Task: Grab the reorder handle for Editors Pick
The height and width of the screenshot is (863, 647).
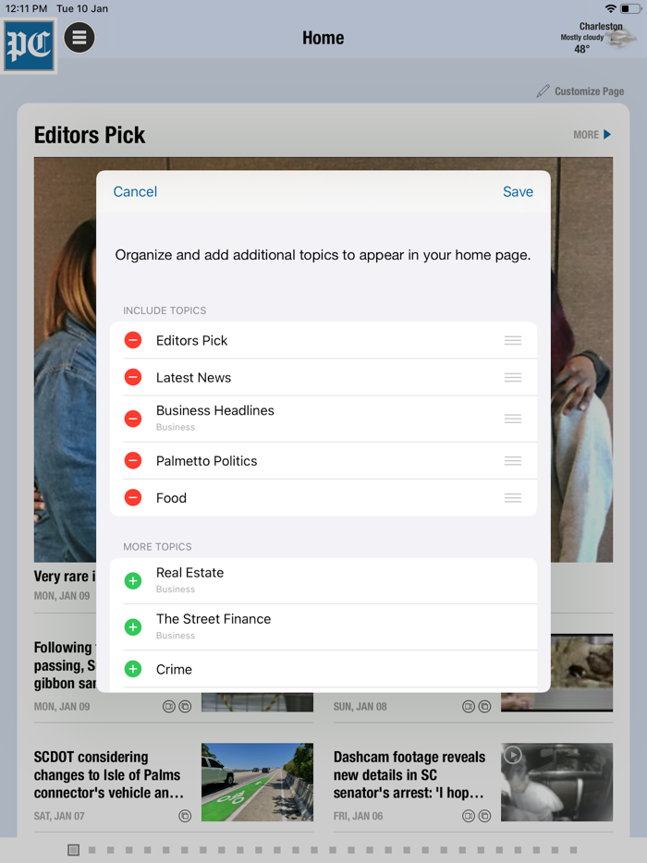Action: (513, 340)
